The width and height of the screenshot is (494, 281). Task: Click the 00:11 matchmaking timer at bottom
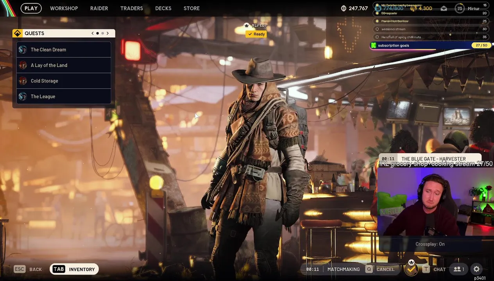point(312,269)
